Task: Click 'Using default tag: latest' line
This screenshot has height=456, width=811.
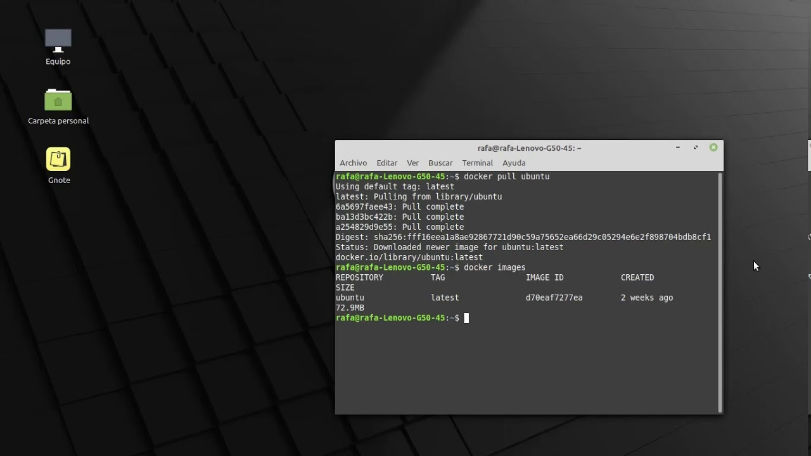Action: tap(395, 187)
